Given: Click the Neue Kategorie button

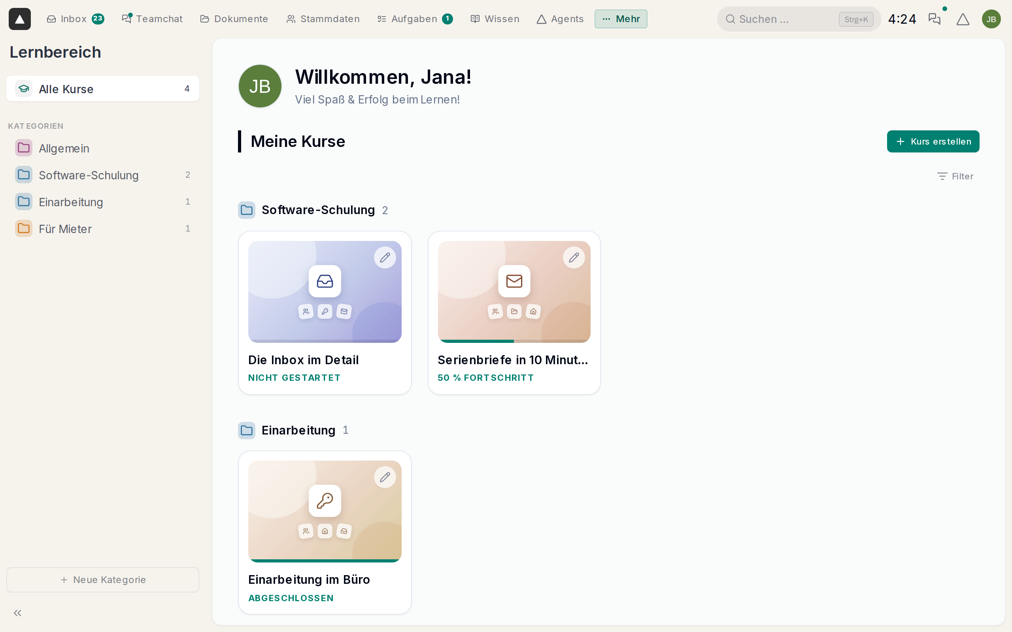Looking at the screenshot, I should point(102,580).
